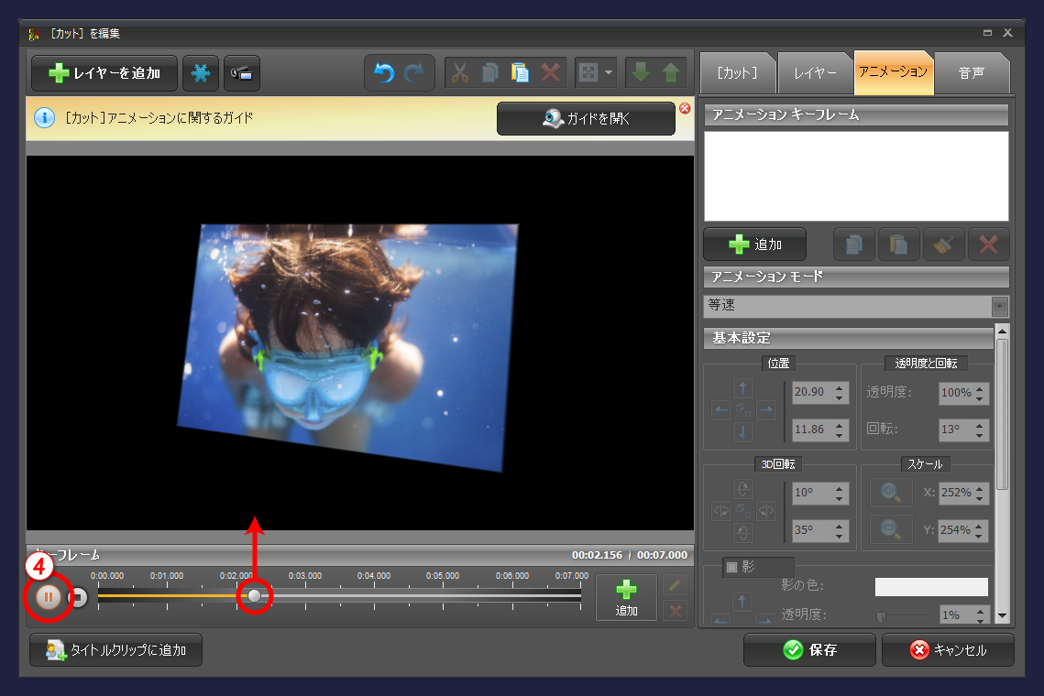Click the 保存 save button

tap(809, 650)
